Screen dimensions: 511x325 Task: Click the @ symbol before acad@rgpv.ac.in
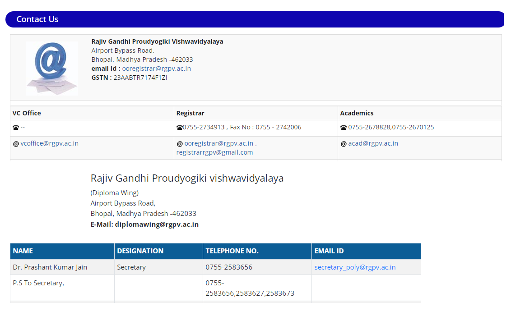[x=344, y=143]
